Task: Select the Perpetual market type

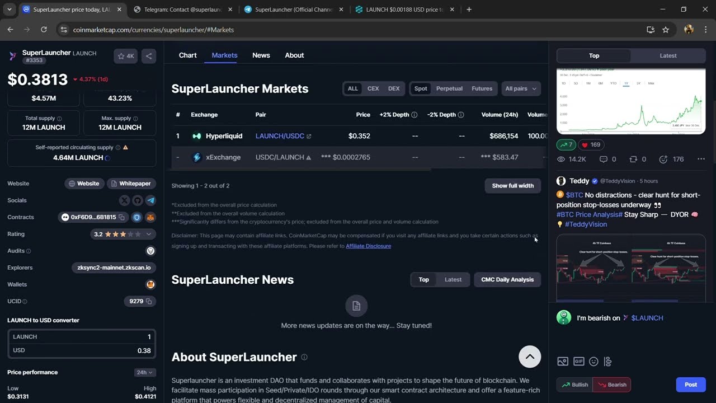Action: pyautogui.click(x=449, y=88)
